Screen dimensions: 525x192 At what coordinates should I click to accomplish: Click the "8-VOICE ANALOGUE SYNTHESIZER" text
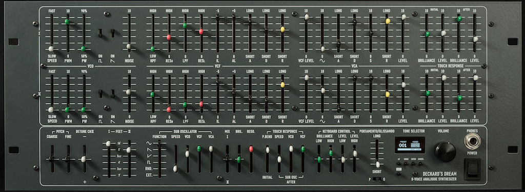tap(434, 179)
